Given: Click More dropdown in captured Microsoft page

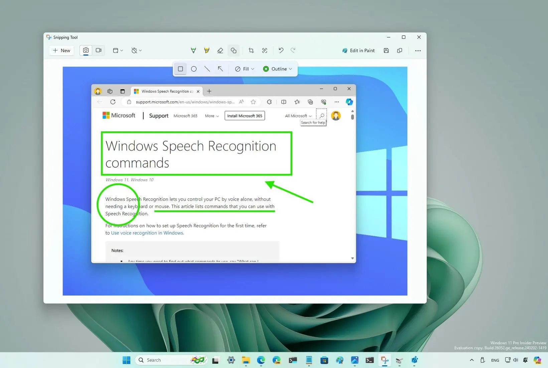Looking at the screenshot, I should click(212, 116).
